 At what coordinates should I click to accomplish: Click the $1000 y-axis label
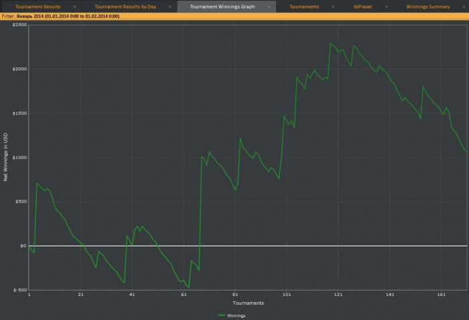coord(19,158)
